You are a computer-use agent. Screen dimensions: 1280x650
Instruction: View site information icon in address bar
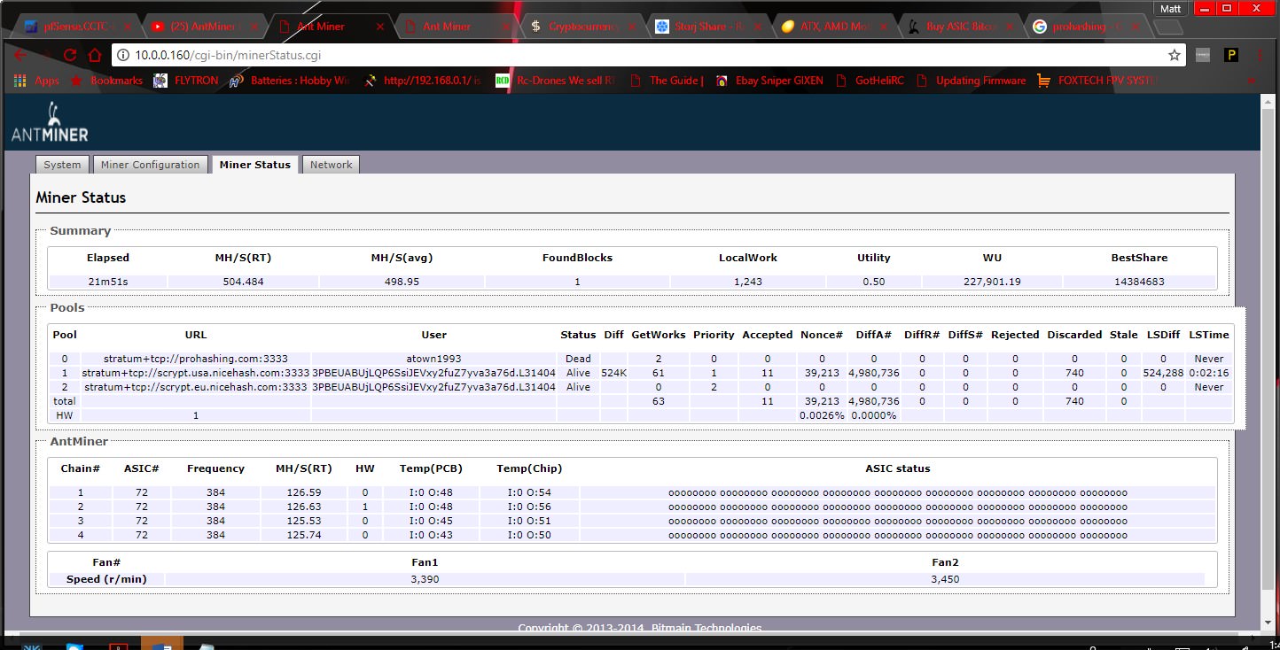pos(123,55)
